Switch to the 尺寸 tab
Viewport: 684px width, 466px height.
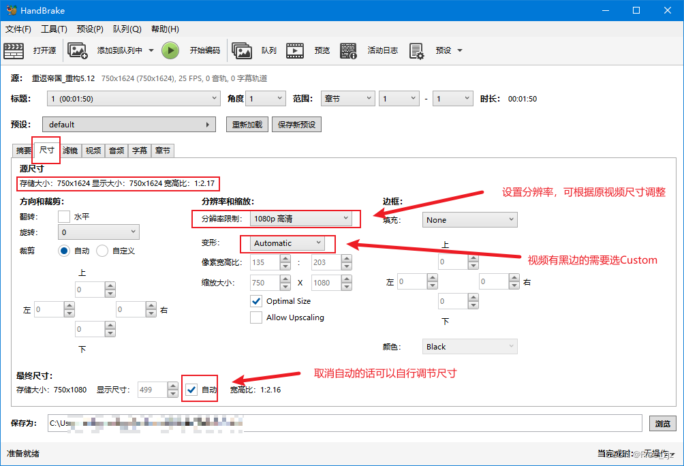point(47,150)
